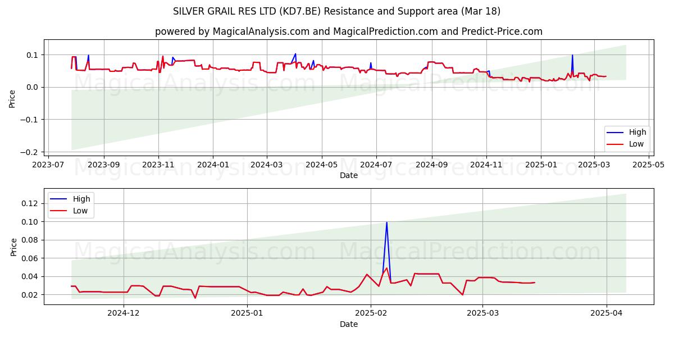Image resolution: width=674 pixels, height=337 pixels.
Task: Click the 2024-05 x-axis label
Action: 321,165
